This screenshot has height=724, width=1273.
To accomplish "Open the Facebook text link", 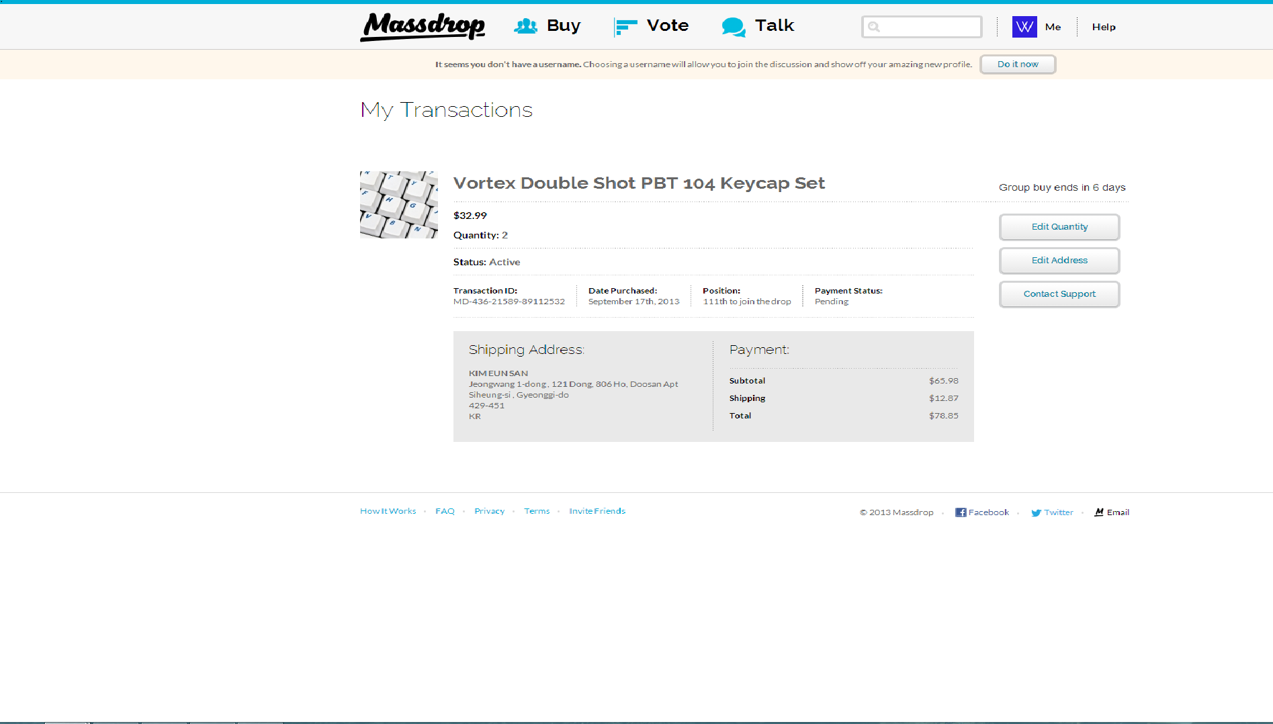I will [x=989, y=512].
